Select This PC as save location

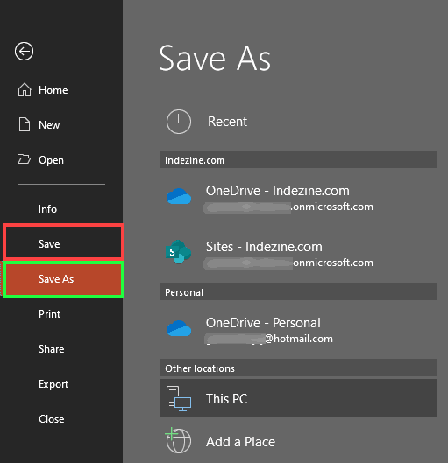coord(298,398)
